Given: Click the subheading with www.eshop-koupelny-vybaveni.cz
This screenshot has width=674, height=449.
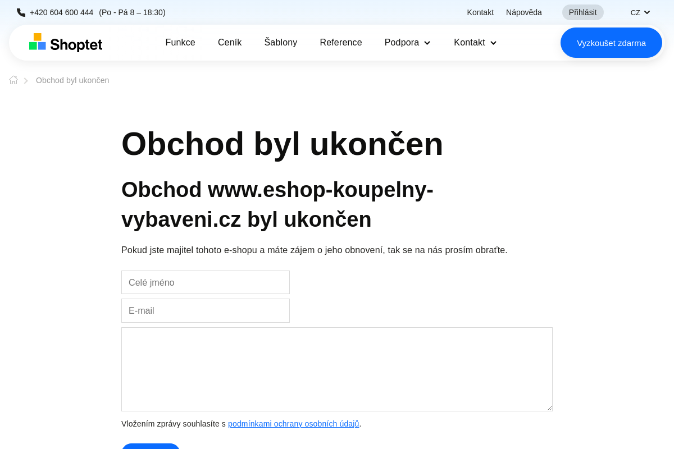Looking at the screenshot, I should pyautogui.click(x=277, y=204).
